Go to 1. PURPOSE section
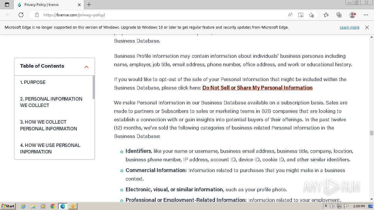 click(x=33, y=82)
